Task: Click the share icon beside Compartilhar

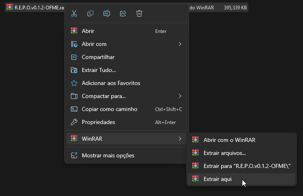Action: [74, 57]
